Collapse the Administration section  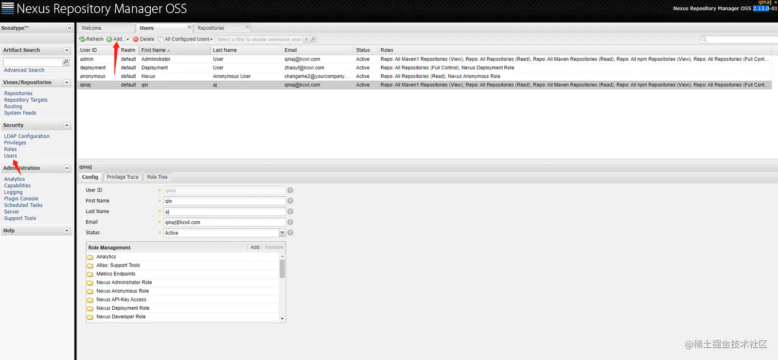[66, 168]
